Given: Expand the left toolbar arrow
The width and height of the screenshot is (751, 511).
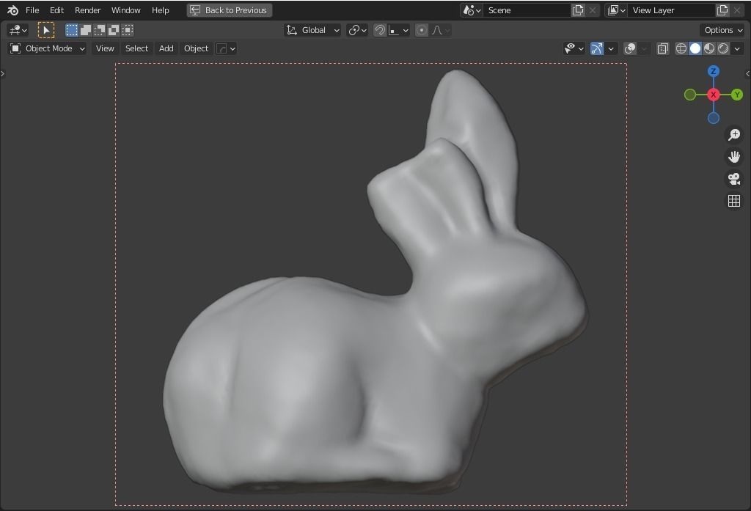Looking at the screenshot, I should point(2,74).
